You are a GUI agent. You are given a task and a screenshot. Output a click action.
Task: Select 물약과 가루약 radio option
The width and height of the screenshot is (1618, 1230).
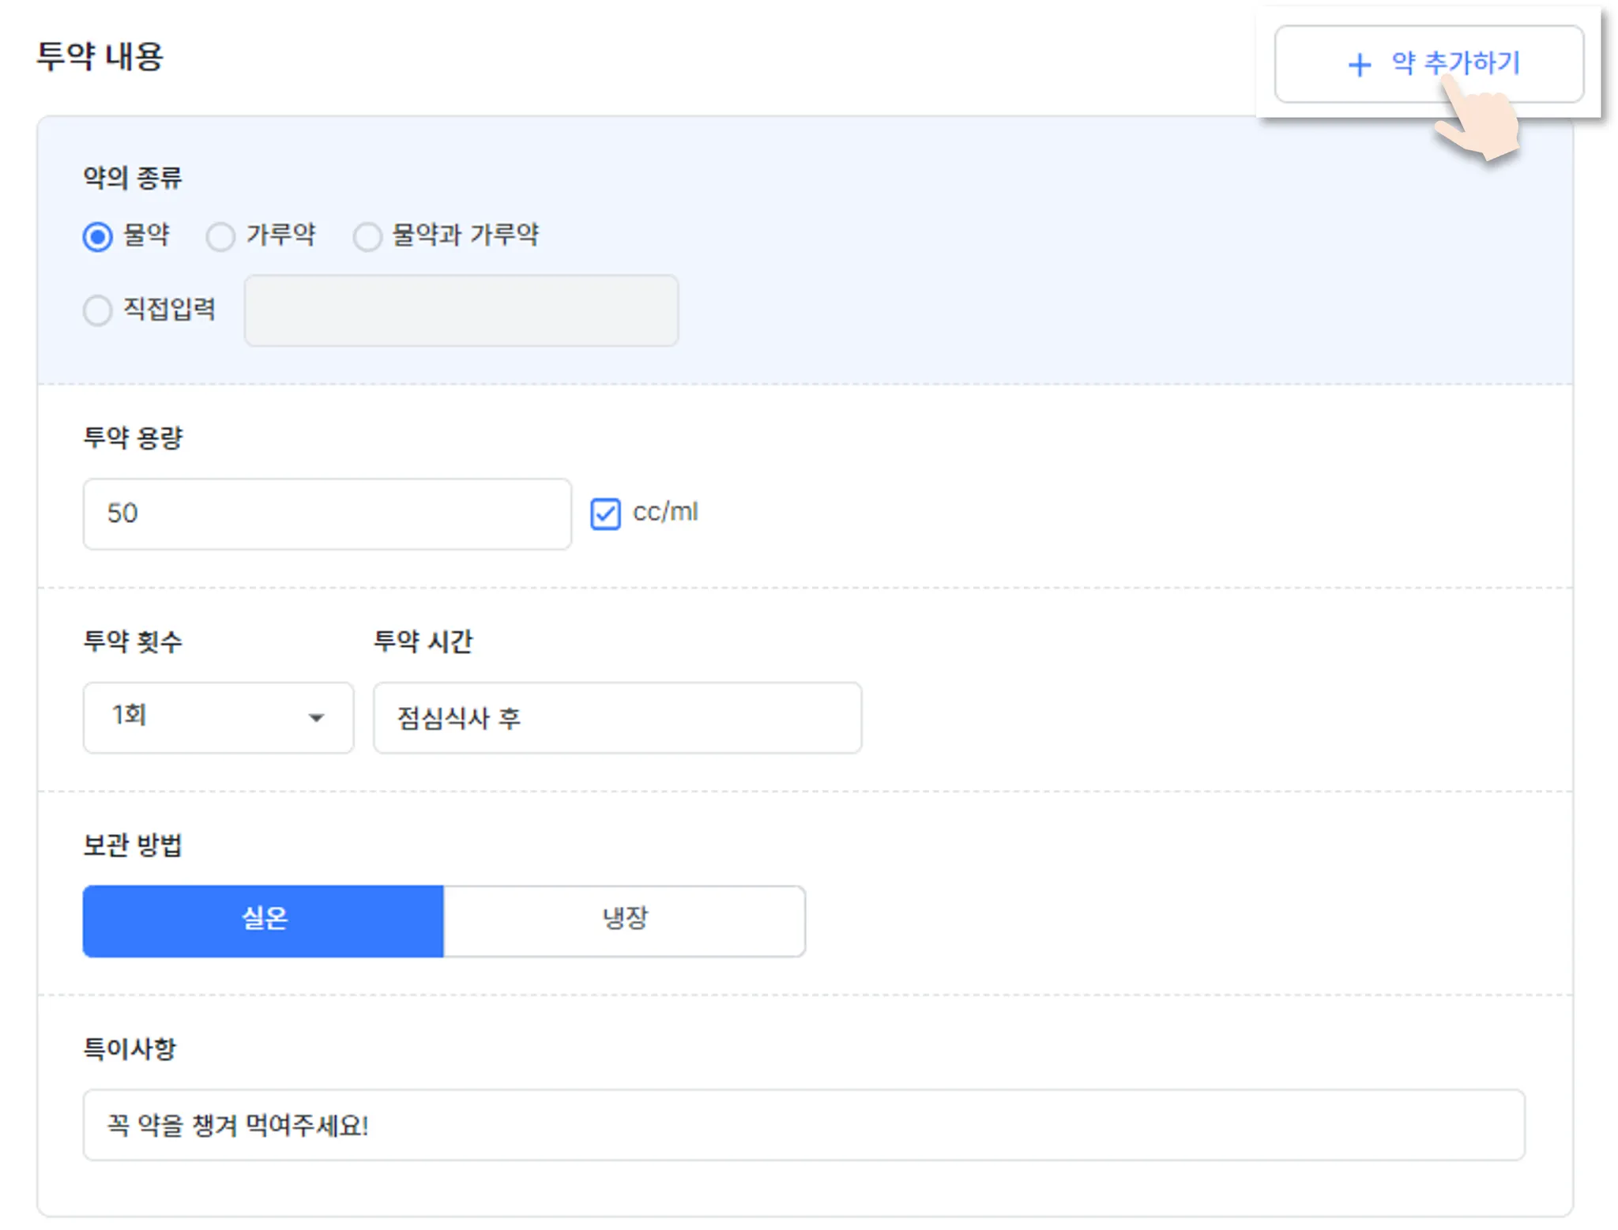point(367,236)
